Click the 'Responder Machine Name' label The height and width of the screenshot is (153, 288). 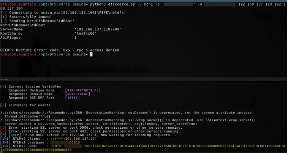tap(32, 90)
